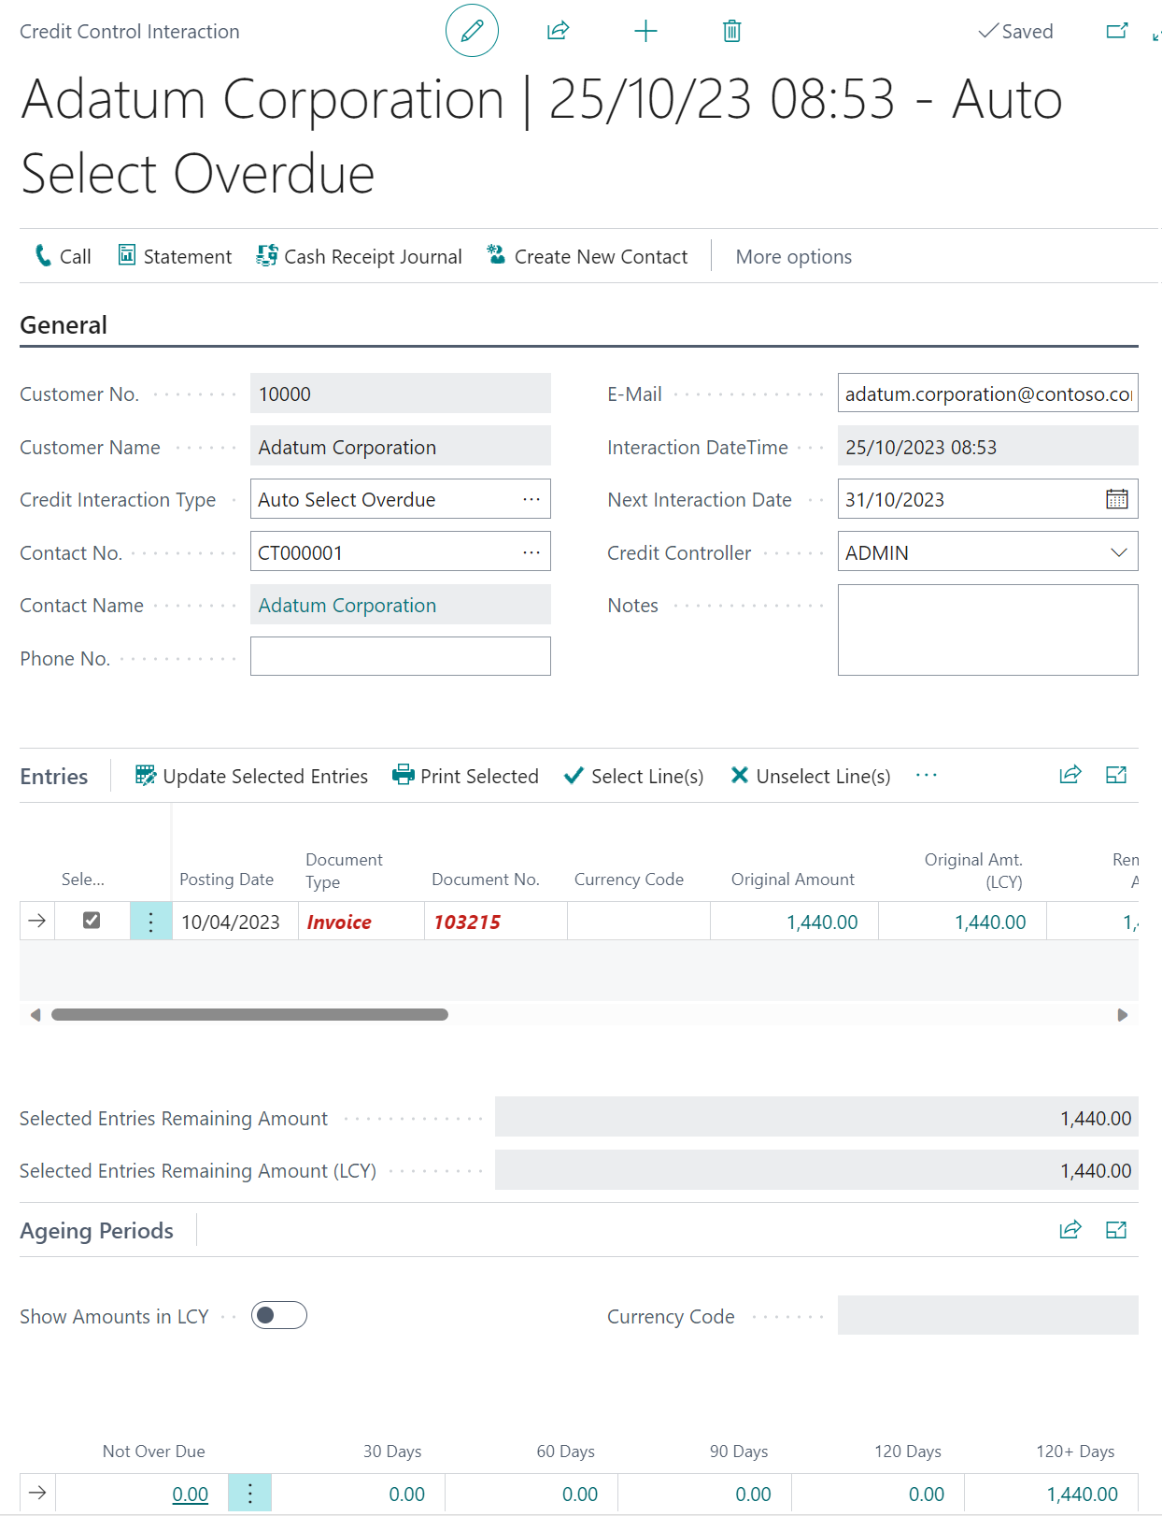Click the Entries share icon
1162x1516 pixels.
pyautogui.click(x=1070, y=775)
